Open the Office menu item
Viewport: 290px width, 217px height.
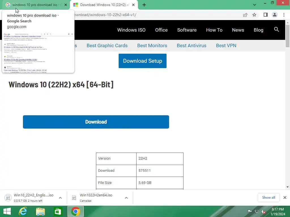(x=161, y=30)
